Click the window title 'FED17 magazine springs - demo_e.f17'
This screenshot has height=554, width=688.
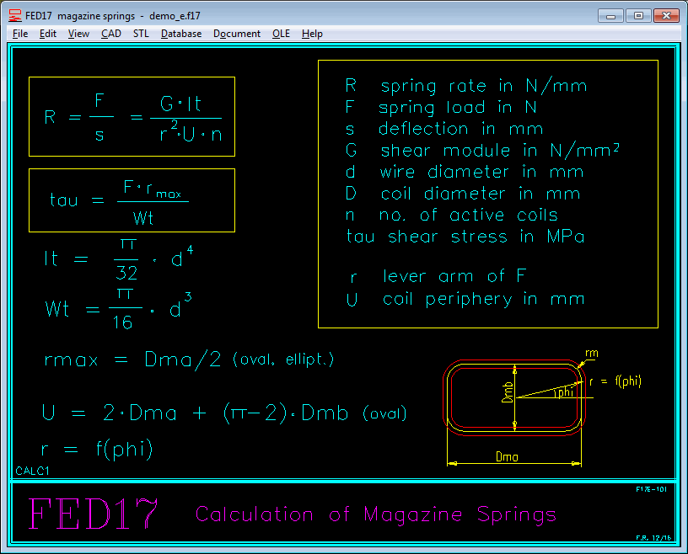coord(113,16)
